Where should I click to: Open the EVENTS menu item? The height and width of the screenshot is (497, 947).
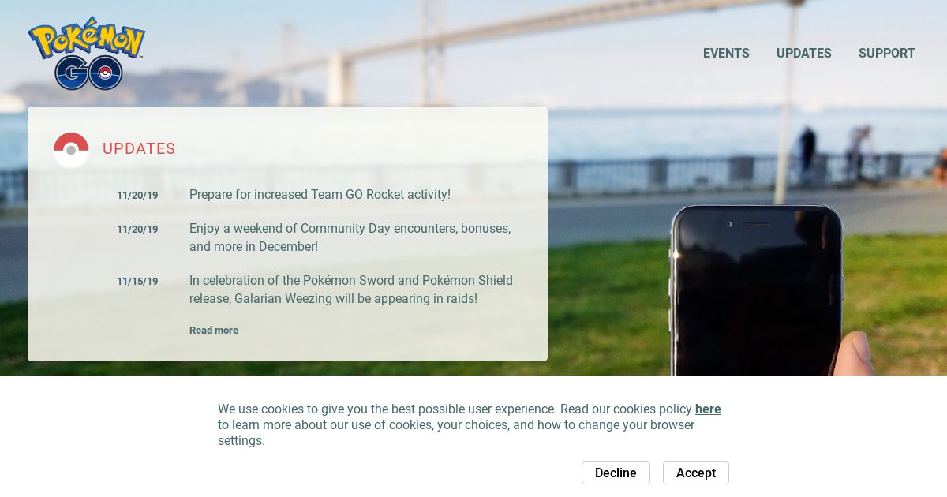tap(726, 53)
